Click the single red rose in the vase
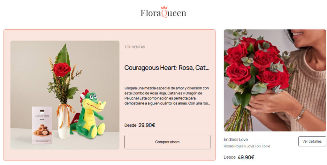The height and width of the screenshot is (165, 327). [x=62, y=69]
